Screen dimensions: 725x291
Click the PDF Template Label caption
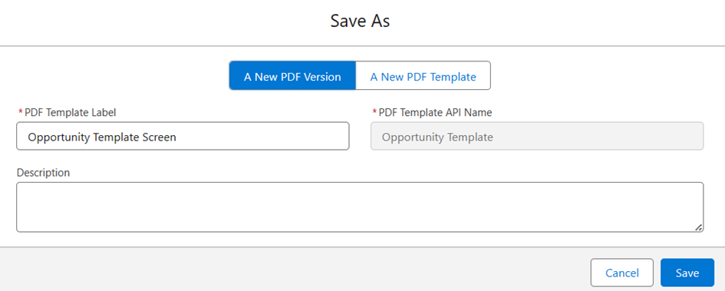pyautogui.click(x=71, y=112)
